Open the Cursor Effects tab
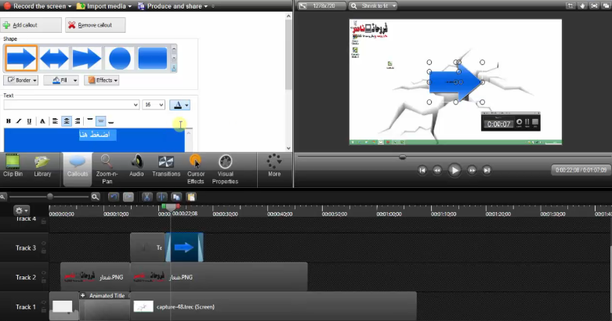Screen dimensions: 612x321 coord(196,169)
